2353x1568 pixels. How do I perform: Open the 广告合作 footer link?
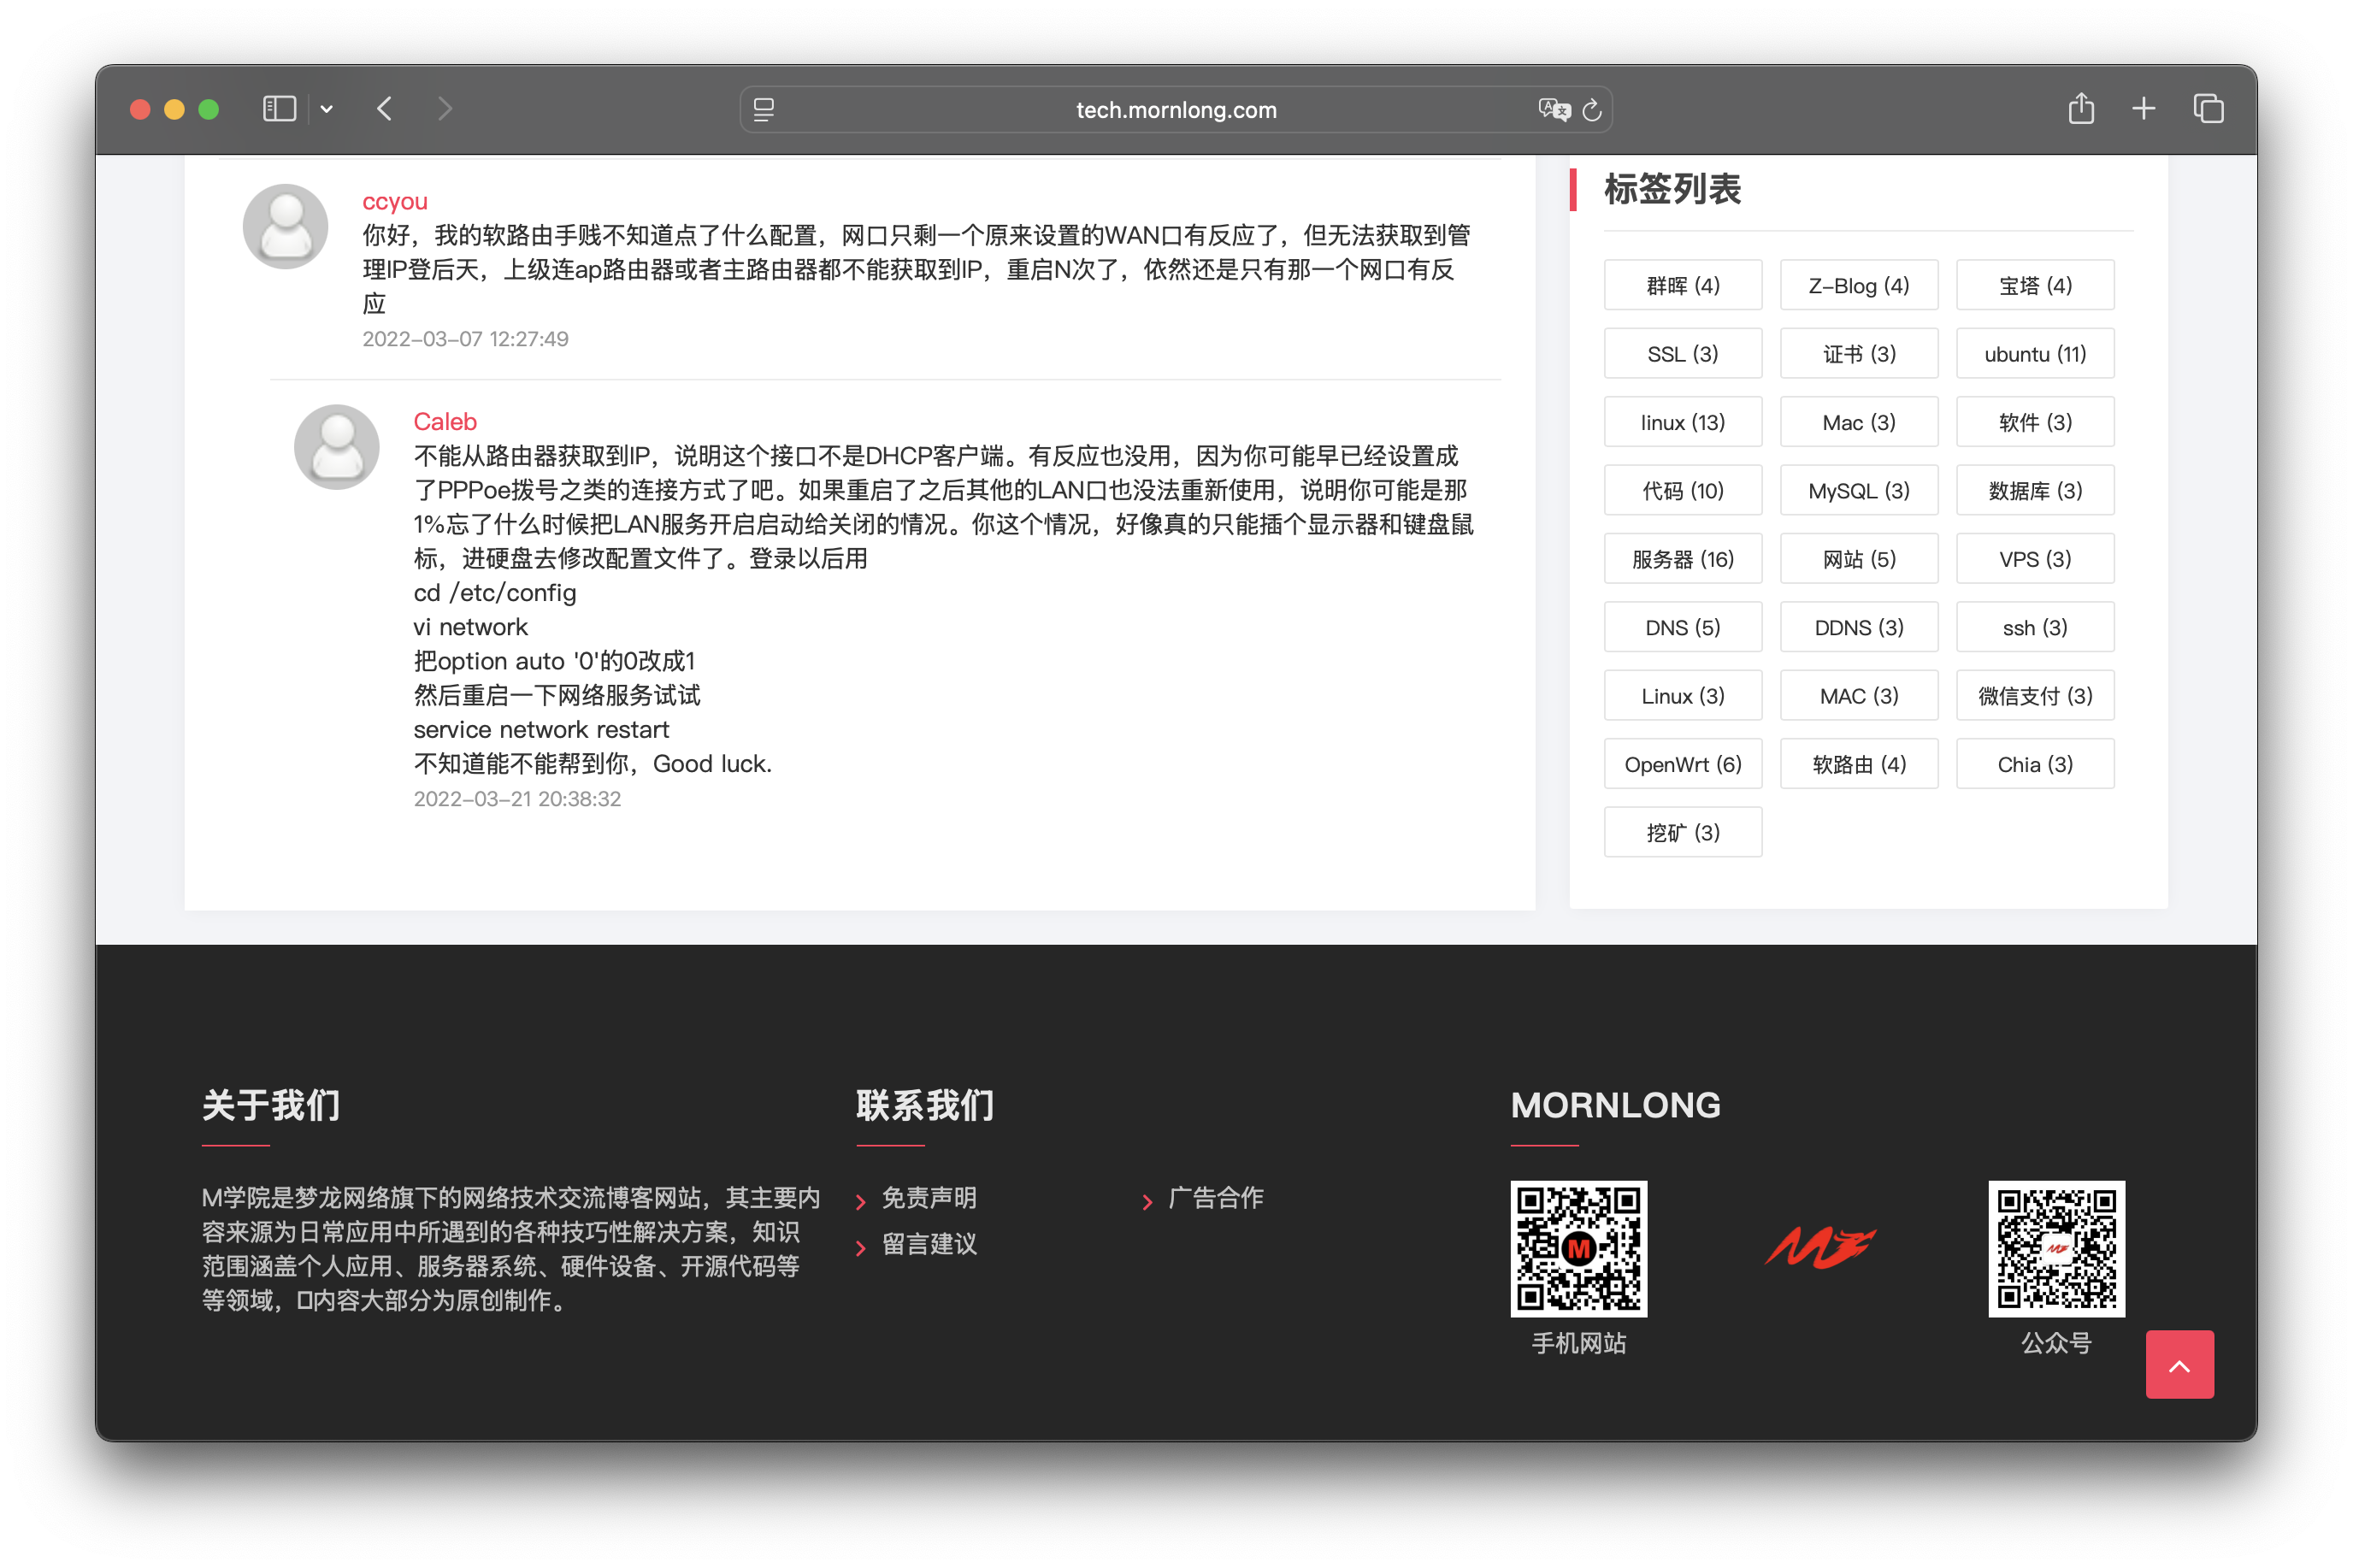[x=1215, y=1197]
